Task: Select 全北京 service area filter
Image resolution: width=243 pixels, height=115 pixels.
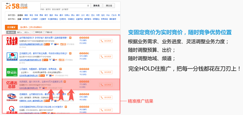Action: click(x=20, y=15)
